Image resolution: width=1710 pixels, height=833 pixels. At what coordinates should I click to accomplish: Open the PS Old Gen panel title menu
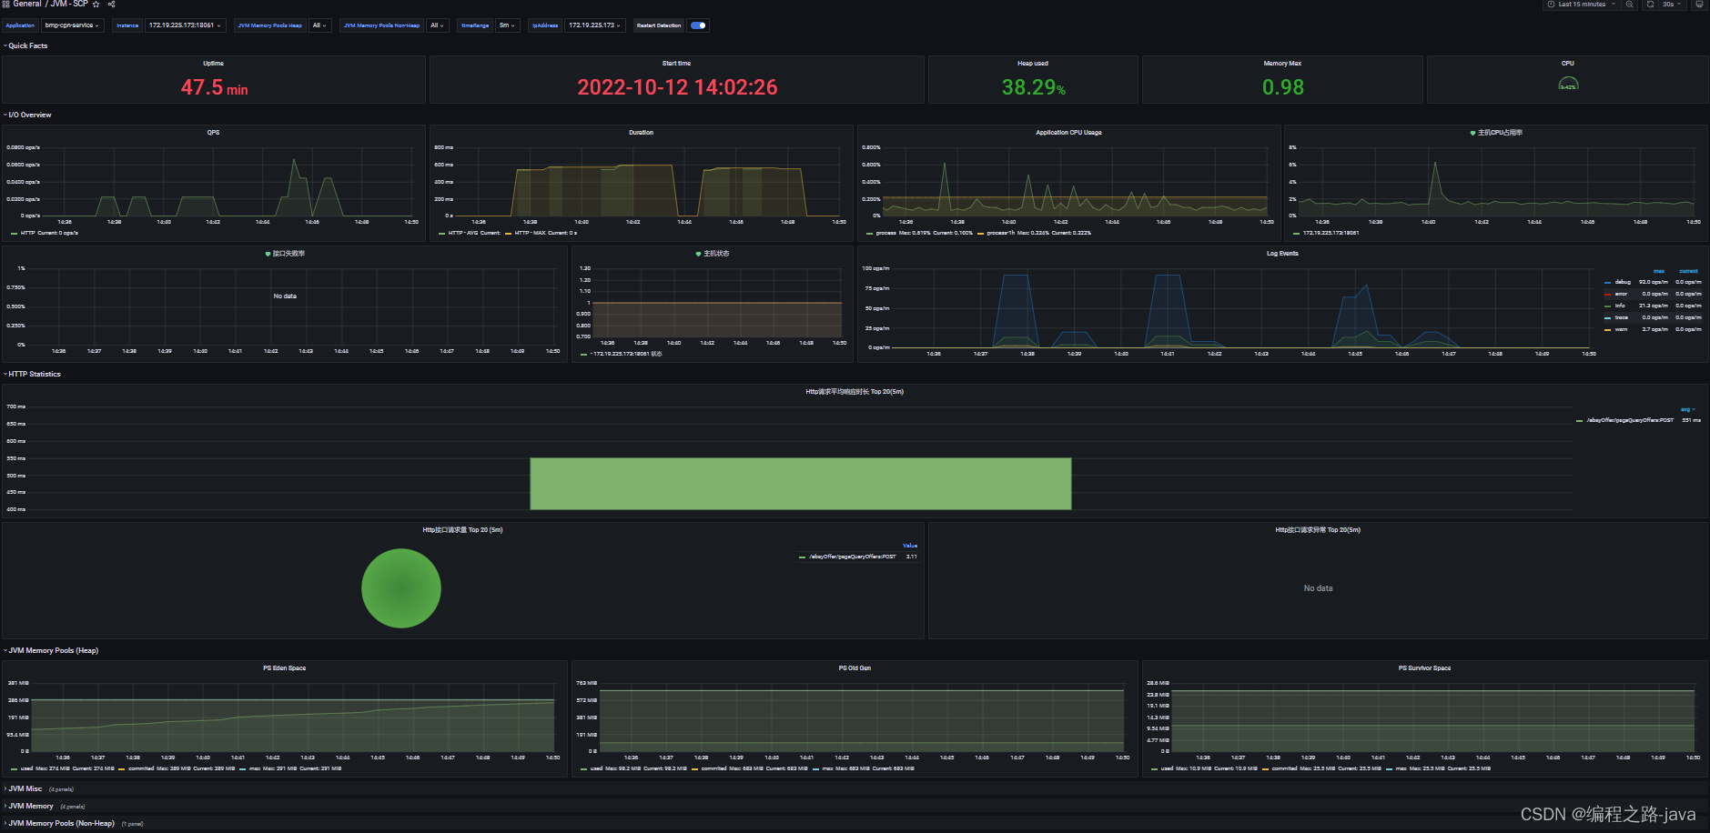click(x=855, y=668)
